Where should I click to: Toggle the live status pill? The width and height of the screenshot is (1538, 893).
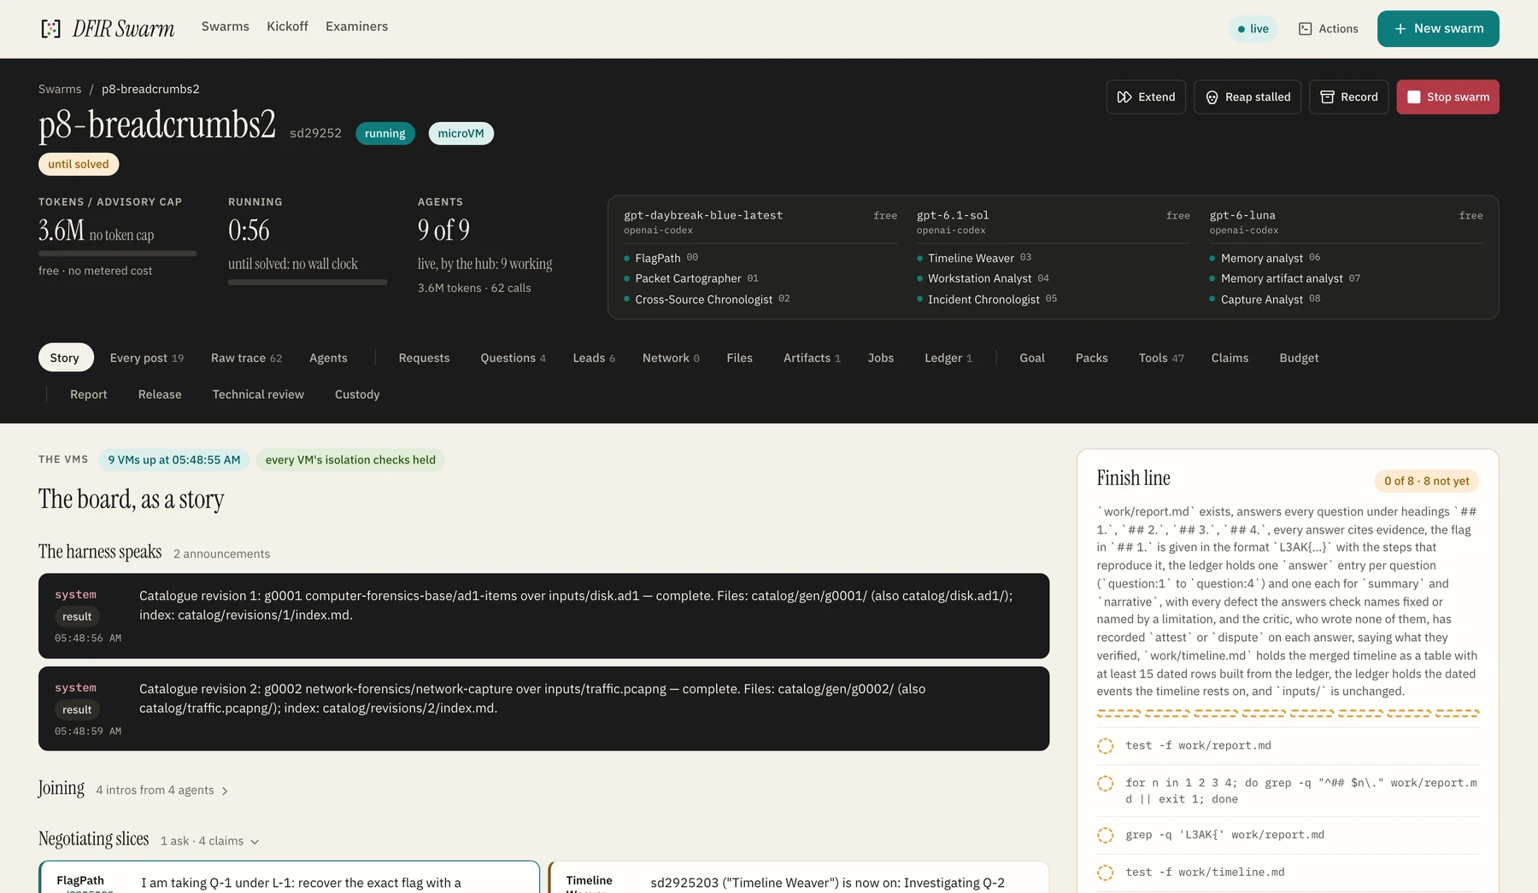coord(1253,29)
